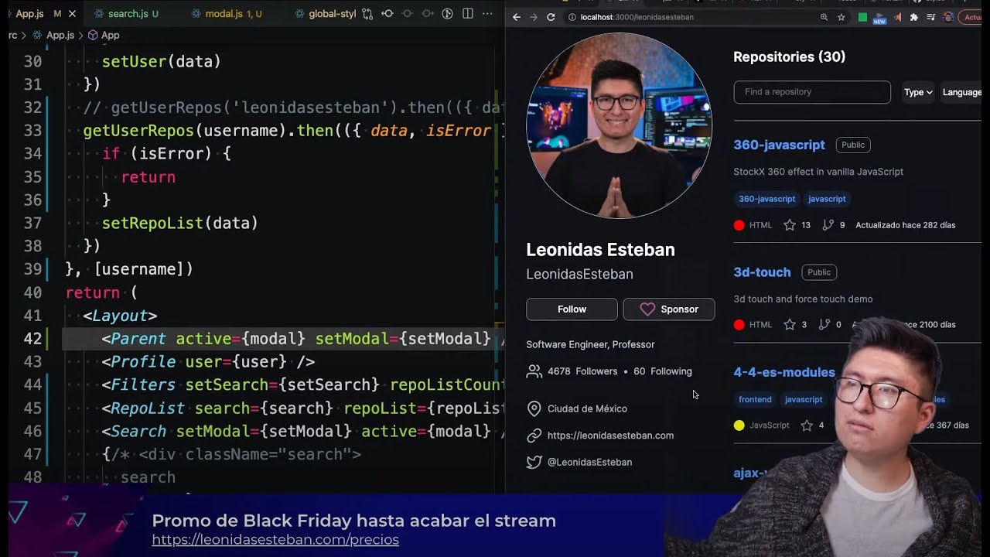This screenshot has width=990, height=557.
Task: Reload the browser page
Action: [551, 17]
